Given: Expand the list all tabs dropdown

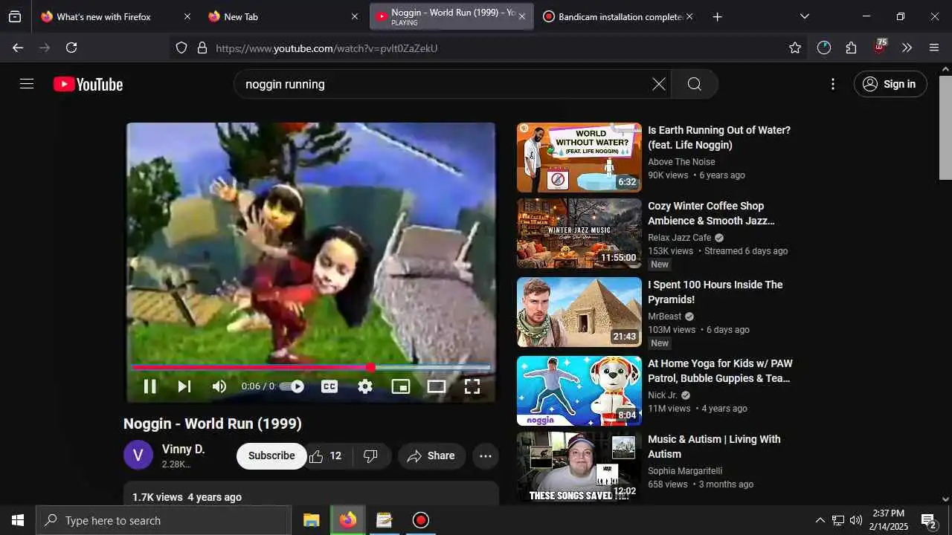Looking at the screenshot, I should (x=804, y=16).
